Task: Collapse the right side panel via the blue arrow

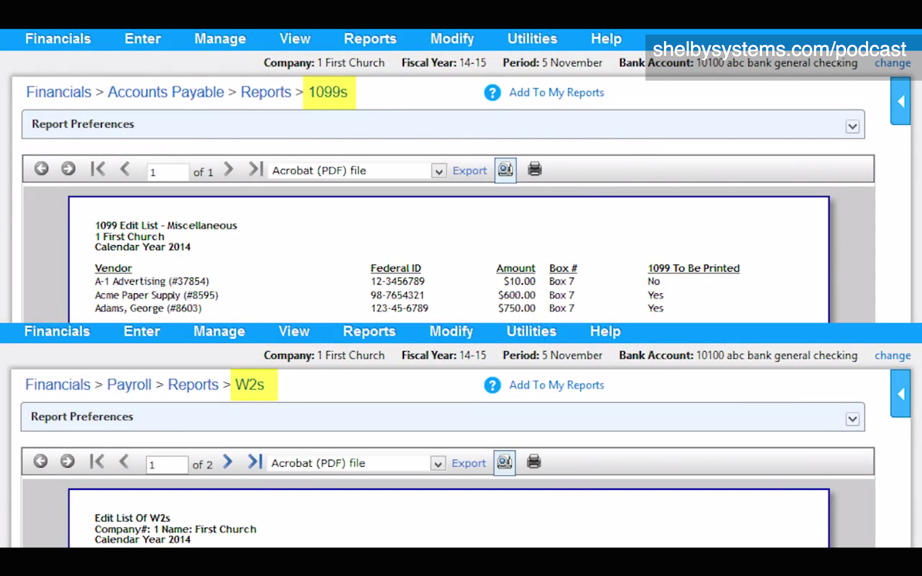Action: (x=901, y=101)
